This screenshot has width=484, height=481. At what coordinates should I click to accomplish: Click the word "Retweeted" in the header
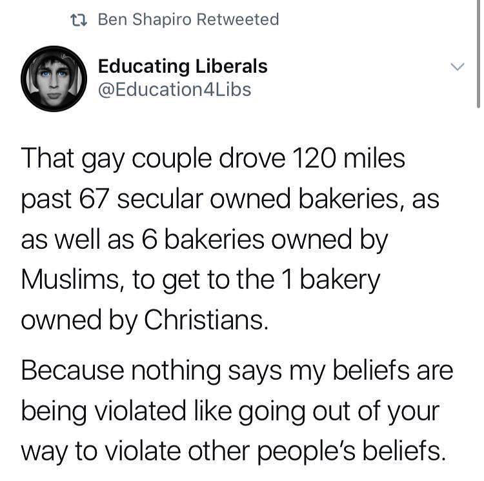(238, 19)
